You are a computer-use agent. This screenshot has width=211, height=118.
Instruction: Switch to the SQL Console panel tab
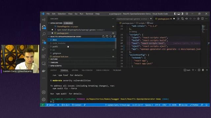point(87,70)
